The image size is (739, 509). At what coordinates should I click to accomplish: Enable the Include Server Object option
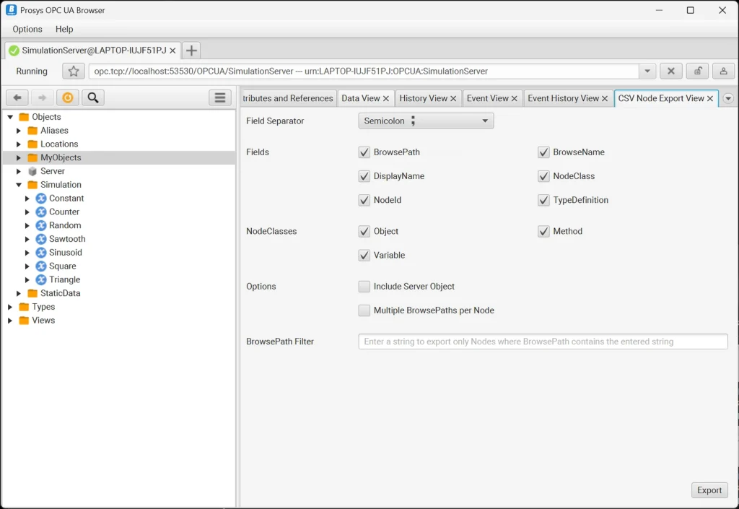(x=364, y=286)
